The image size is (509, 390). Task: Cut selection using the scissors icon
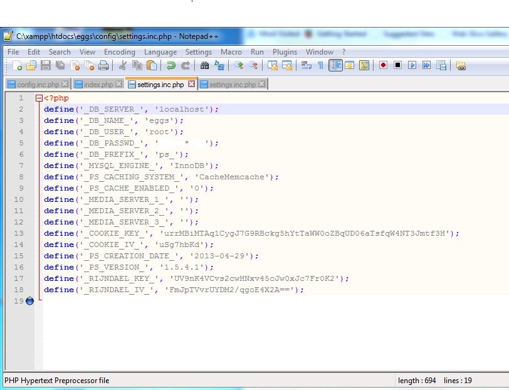click(x=122, y=66)
